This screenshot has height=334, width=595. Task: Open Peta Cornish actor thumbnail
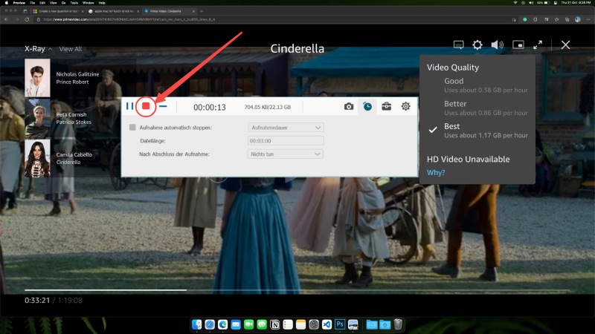click(x=37, y=119)
